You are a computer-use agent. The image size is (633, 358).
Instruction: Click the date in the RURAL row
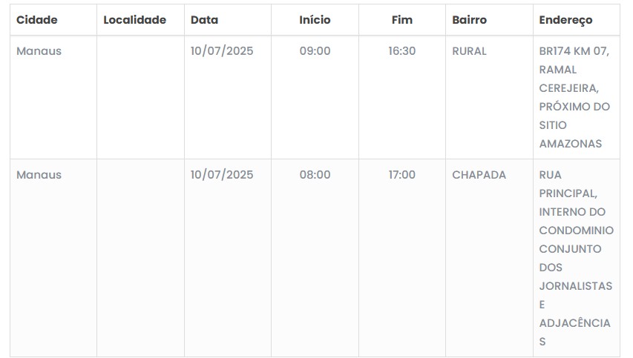(x=221, y=51)
